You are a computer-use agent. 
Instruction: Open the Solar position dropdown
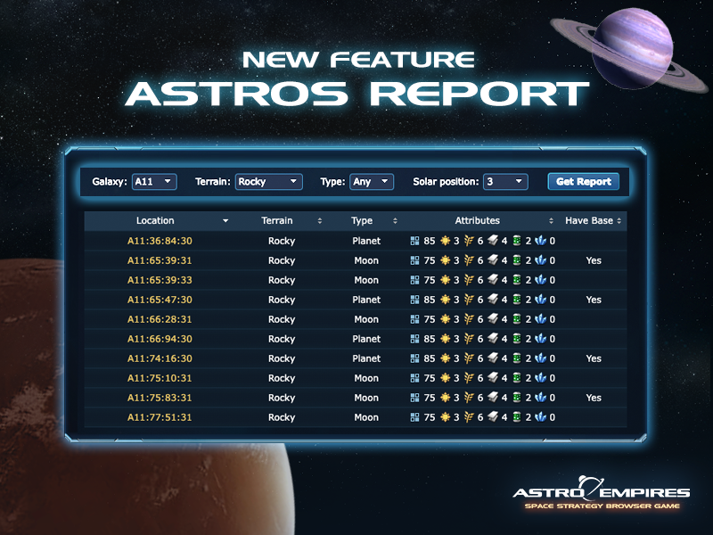tap(505, 182)
